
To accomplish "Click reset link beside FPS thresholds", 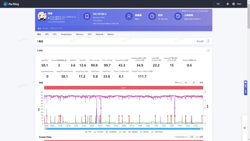I will click(x=202, y=82).
